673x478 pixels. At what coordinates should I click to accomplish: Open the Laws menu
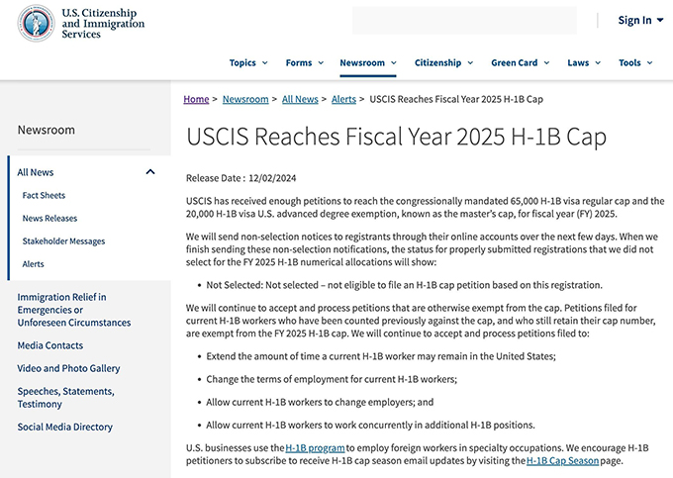tap(584, 62)
